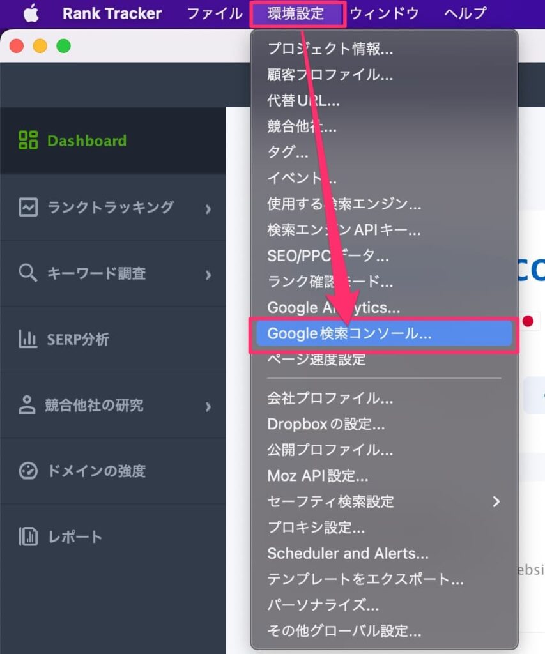Choose 会社プロファイル... from the menu

tap(384, 399)
